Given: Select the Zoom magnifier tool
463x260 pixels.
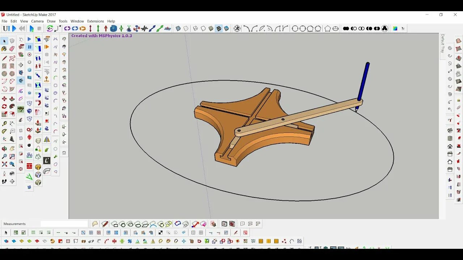Looking at the screenshot, I should tap(4, 156).
